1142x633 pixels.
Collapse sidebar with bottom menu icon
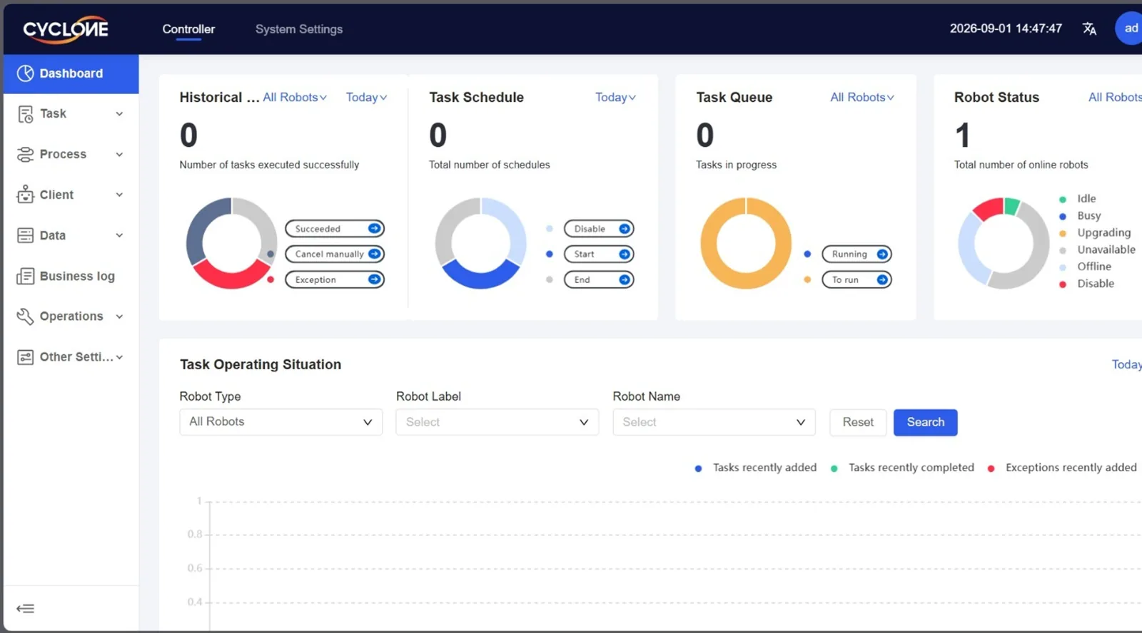pyautogui.click(x=26, y=608)
